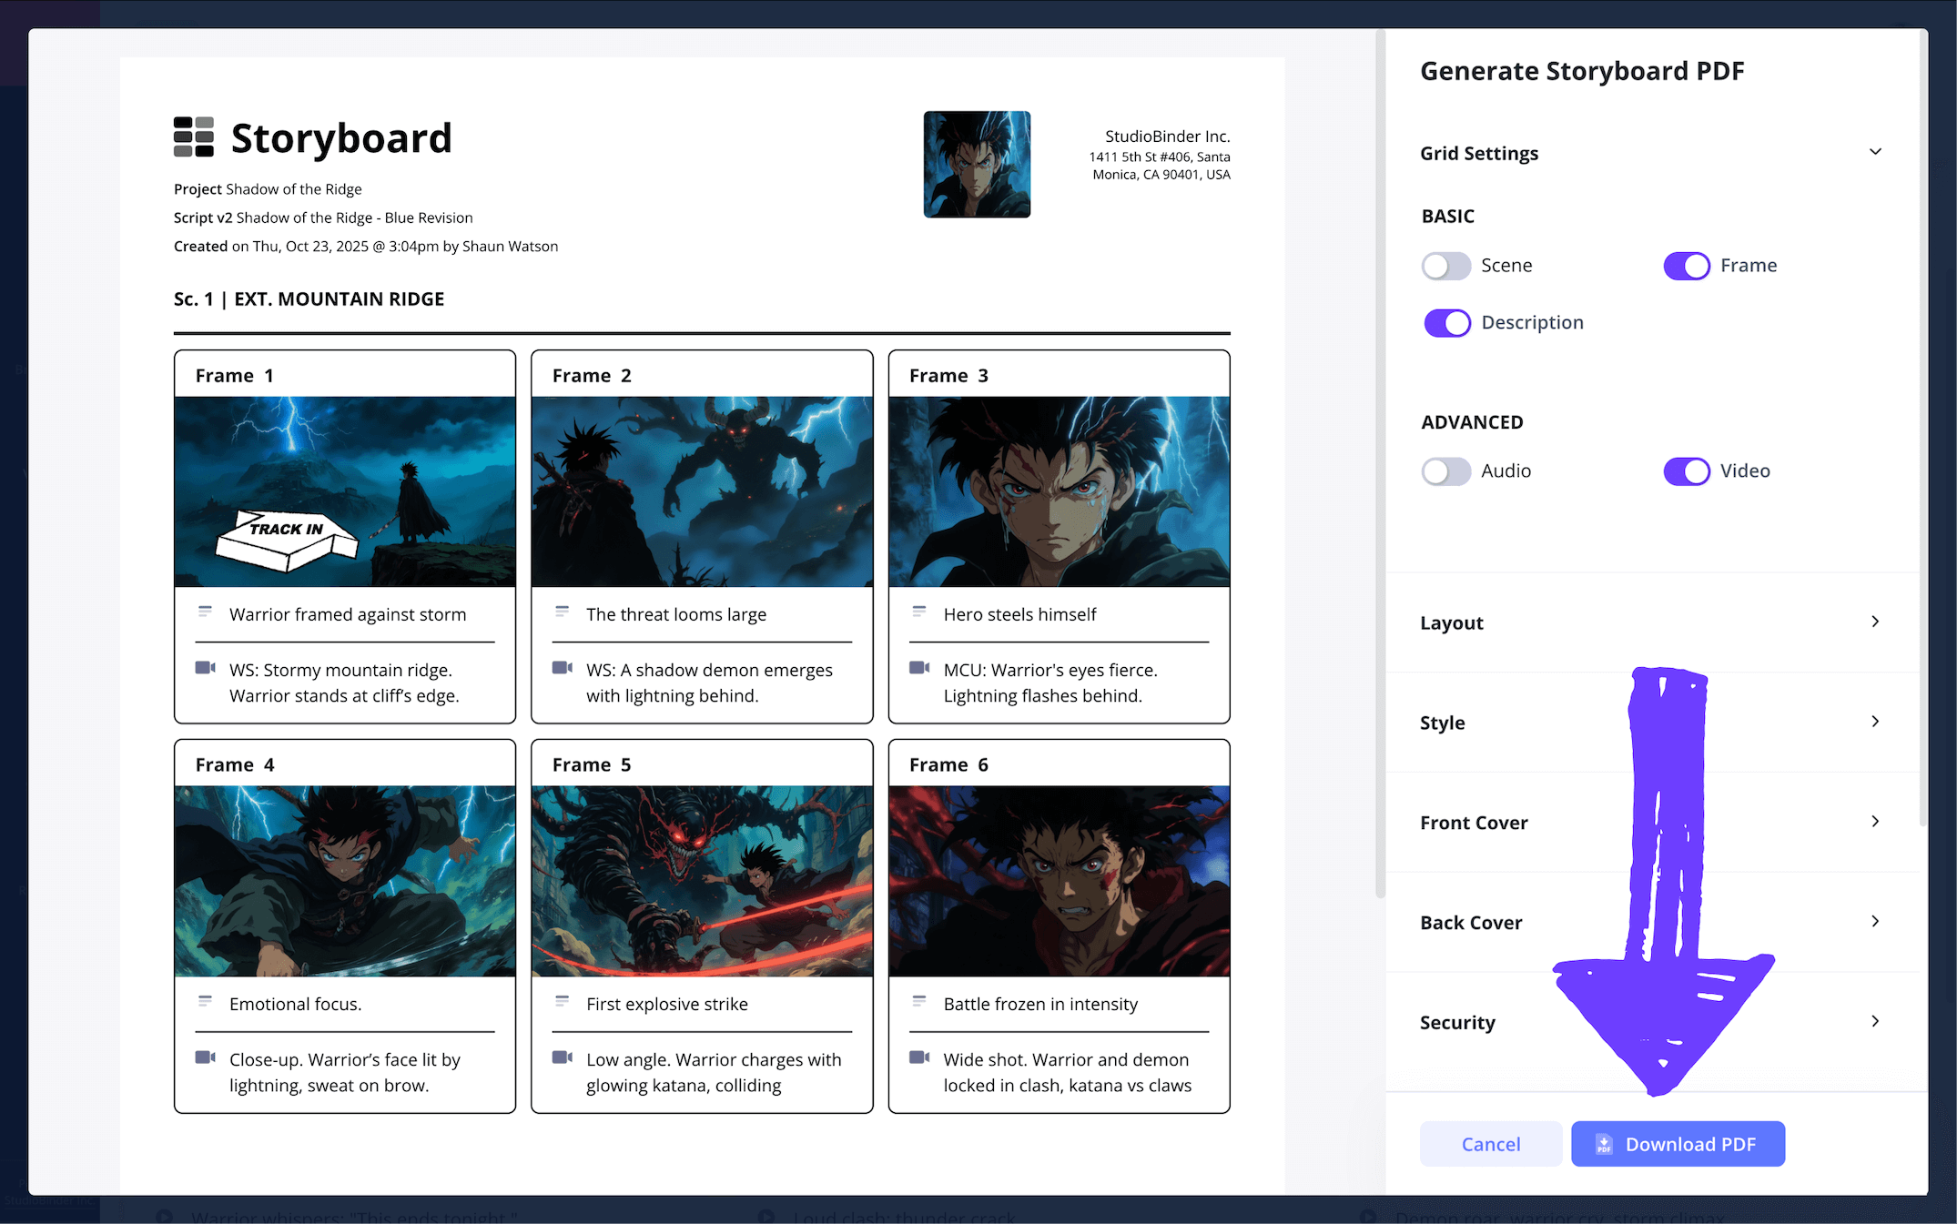Image resolution: width=1957 pixels, height=1224 pixels.
Task: Click the camera icon in Frame 1
Action: [x=205, y=668]
